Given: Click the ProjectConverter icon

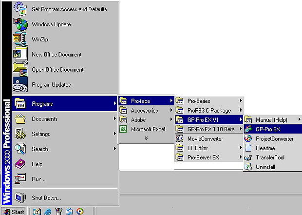Looking at the screenshot, I should (248, 138).
